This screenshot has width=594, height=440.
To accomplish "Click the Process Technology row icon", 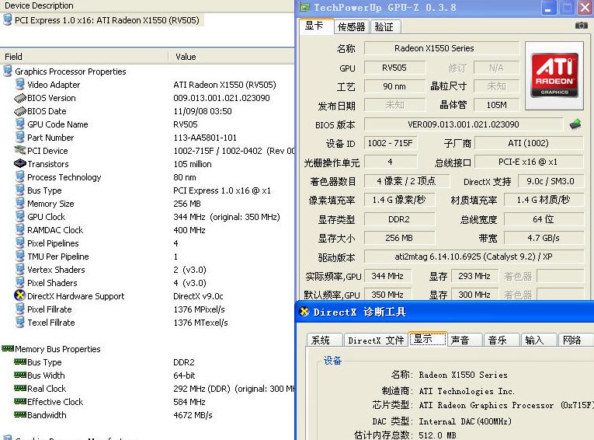I will (19, 176).
